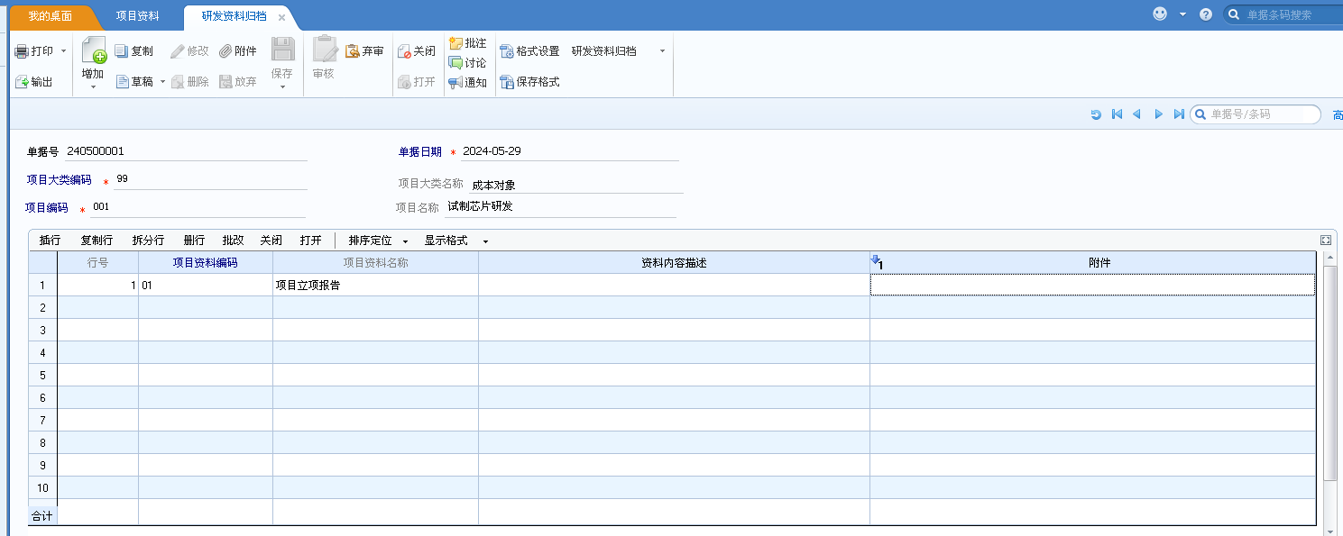Image resolution: width=1343 pixels, height=536 pixels.
Task: Open the help question mark icon
Action: [1206, 14]
